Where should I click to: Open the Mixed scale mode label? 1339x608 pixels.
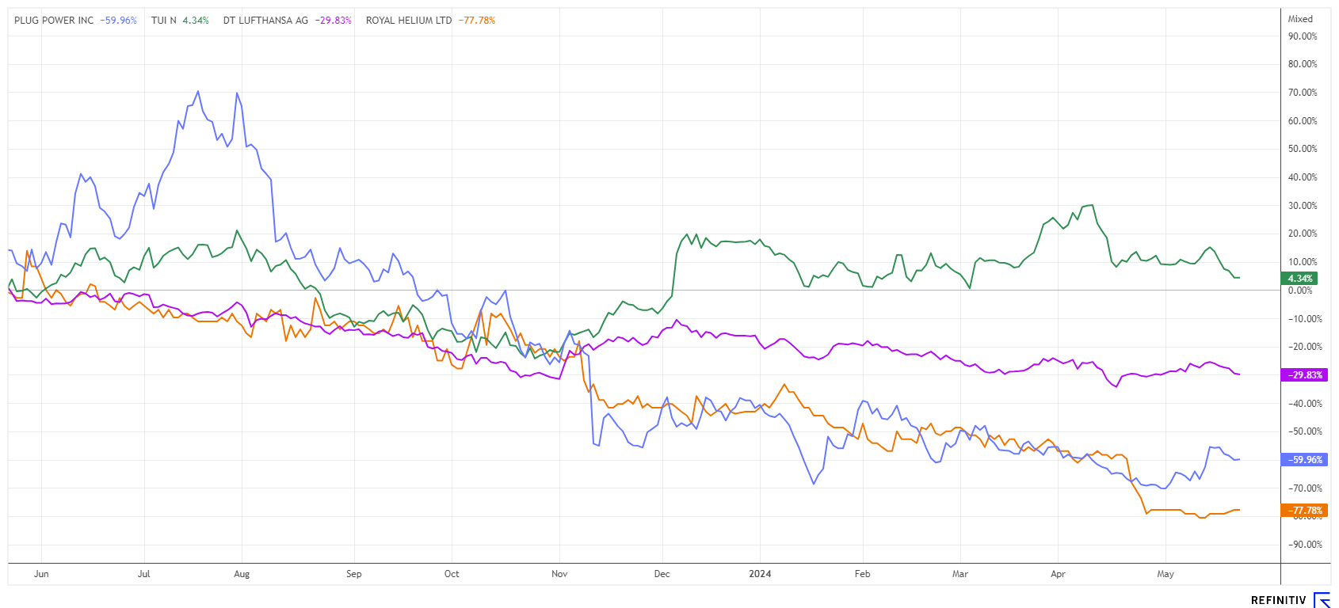[x=1300, y=19]
